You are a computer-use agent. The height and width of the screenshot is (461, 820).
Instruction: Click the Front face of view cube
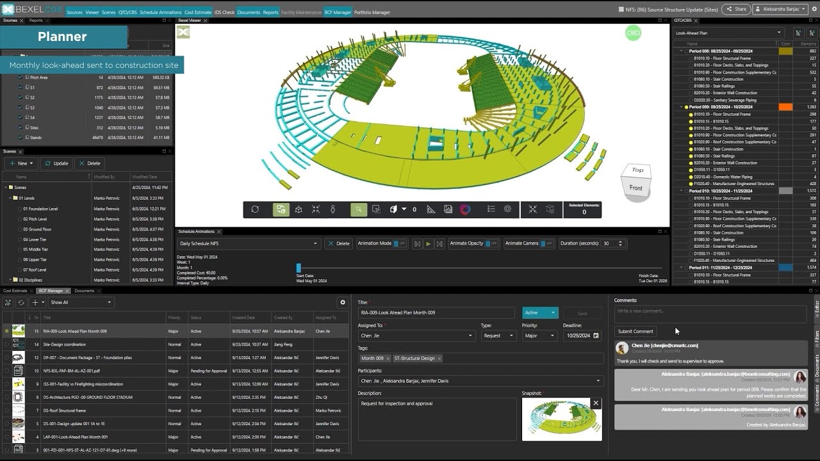(x=635, y=188)
